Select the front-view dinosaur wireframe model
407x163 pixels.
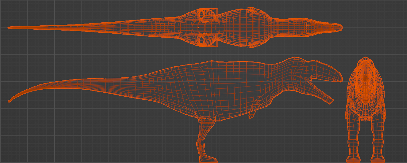coord(365,109)
